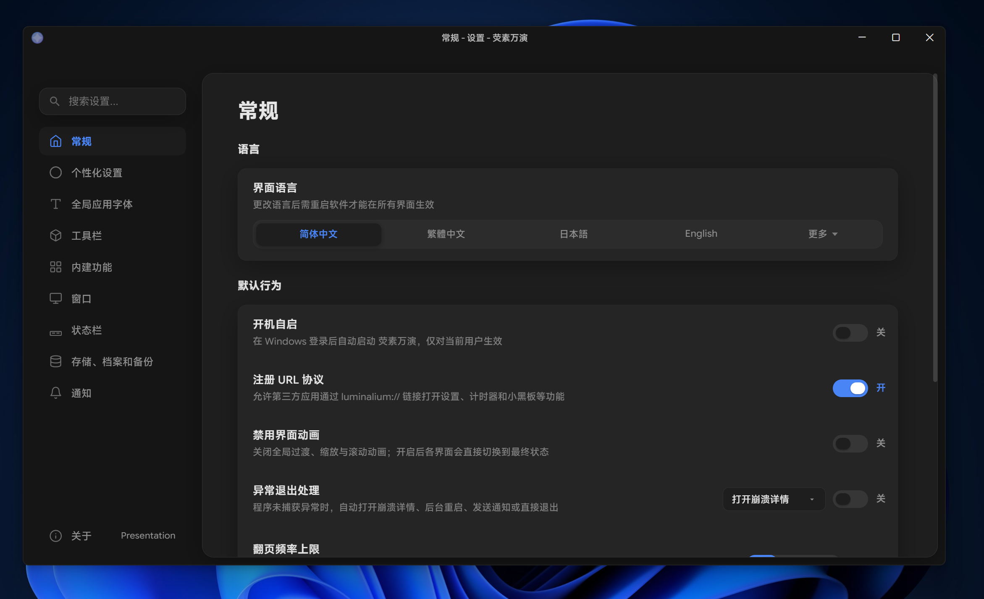Click the home icon beside 常规
Viewport: 984px width, 599px height.
(x=55, y=141)
